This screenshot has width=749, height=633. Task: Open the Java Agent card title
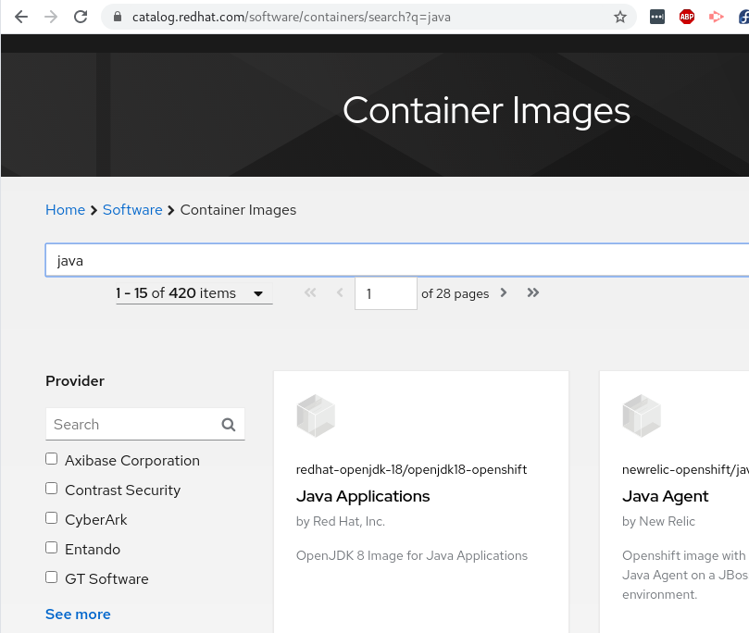point(666,496)
